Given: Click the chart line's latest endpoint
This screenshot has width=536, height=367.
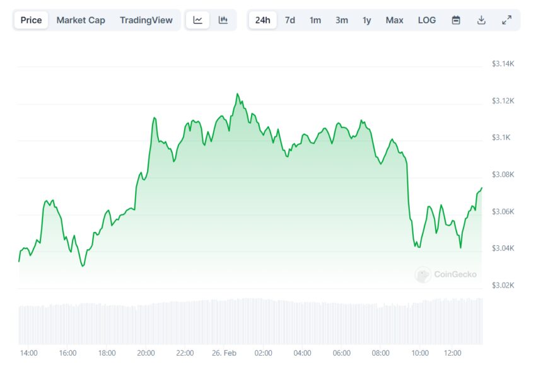Looking at the screenshot, I should click(x=482, y=188).
